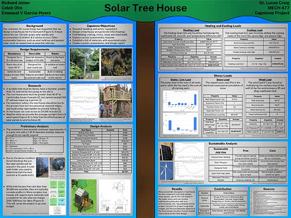Open the solar panel photo
The image size is (291, 218).
point(167,151)
